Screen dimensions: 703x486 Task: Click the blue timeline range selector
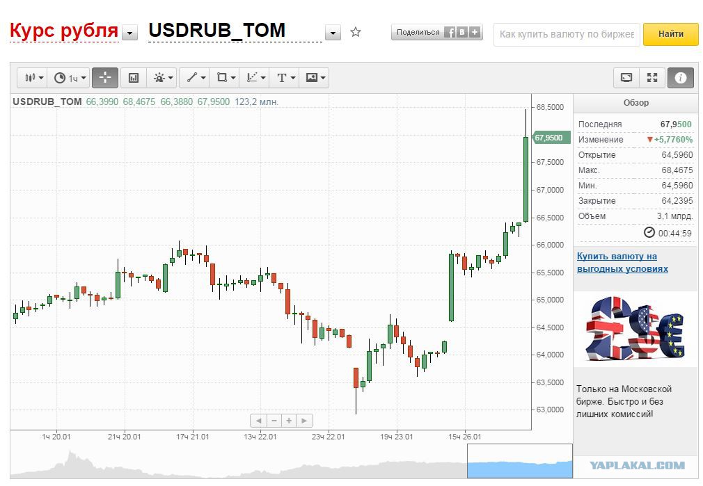pyautogui.click(x=520, y=461)
